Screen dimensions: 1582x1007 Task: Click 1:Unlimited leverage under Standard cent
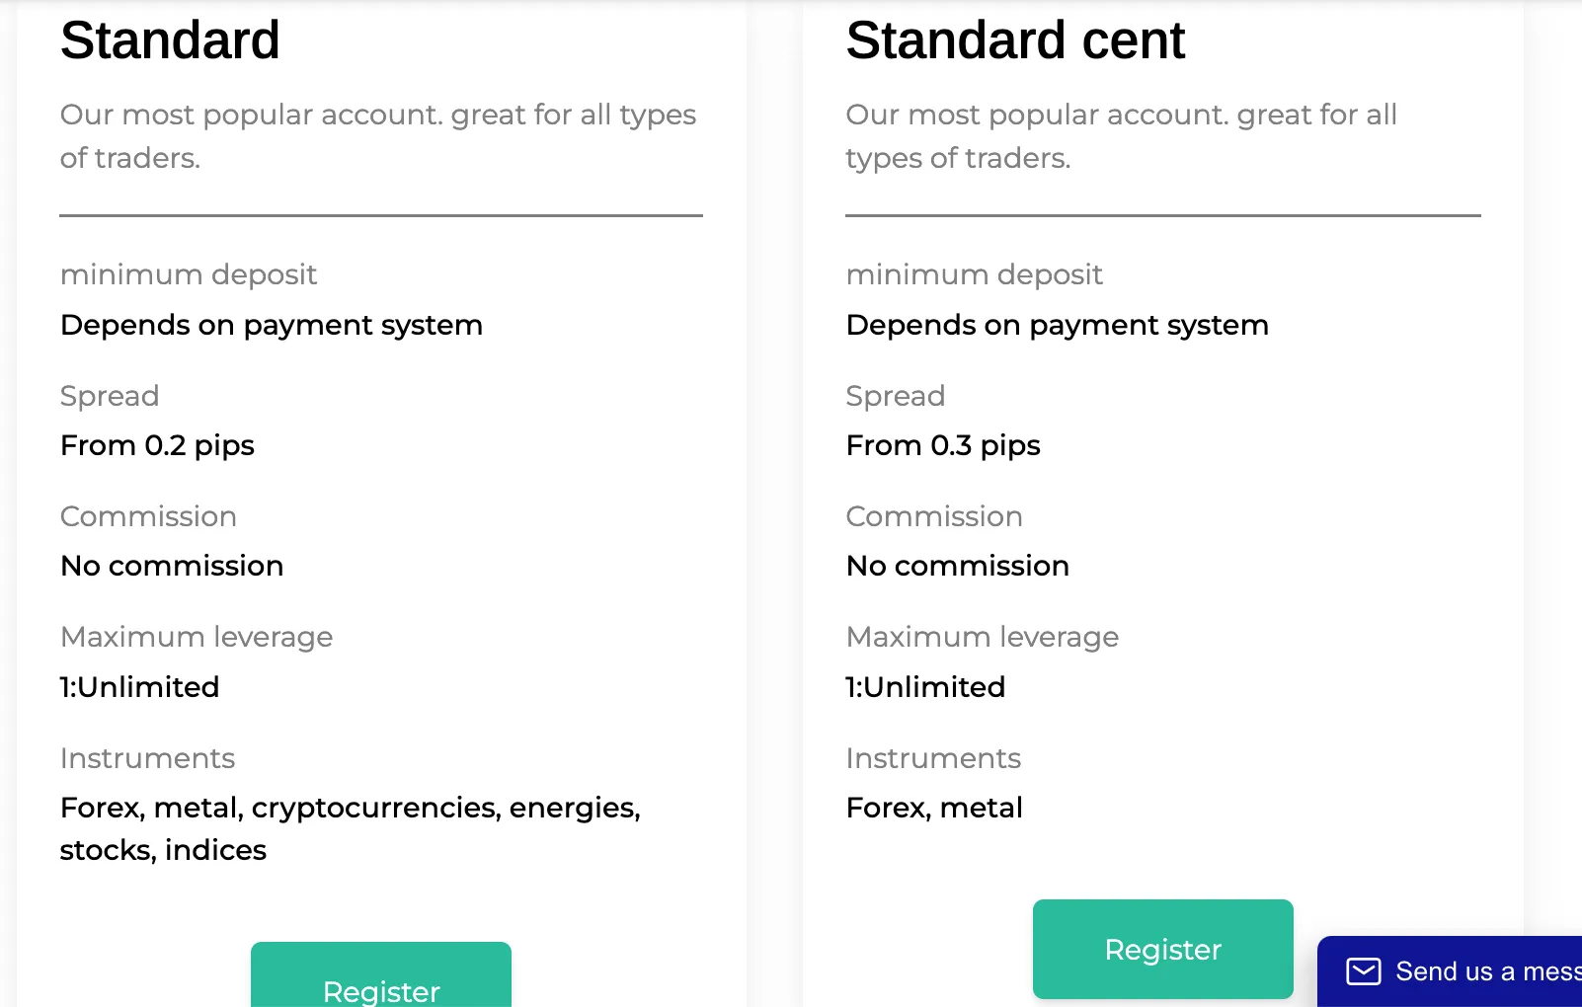(925, 687)
